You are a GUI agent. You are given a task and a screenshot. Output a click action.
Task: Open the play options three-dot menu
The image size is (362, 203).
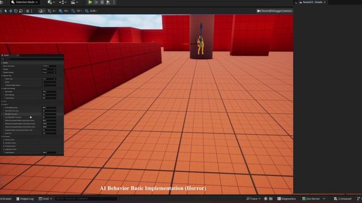click(x=114, y=2)
